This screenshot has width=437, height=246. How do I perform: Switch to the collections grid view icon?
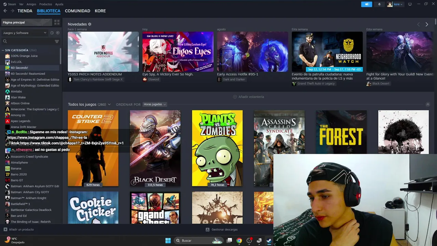click(x=57, y=22)
